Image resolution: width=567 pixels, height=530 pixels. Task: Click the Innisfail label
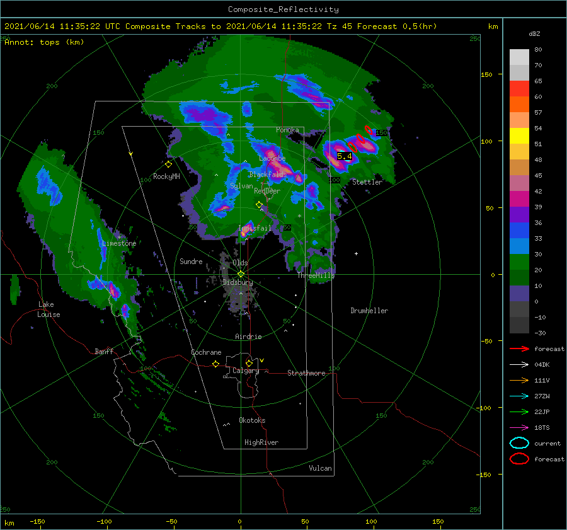click(255, 228)
